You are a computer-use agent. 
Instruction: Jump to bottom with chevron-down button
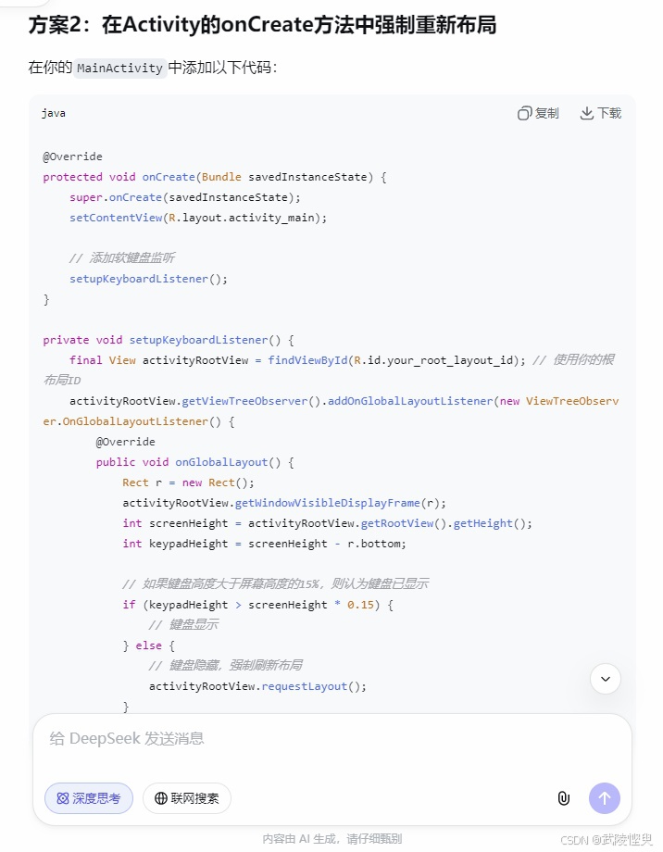coord(606,679)
